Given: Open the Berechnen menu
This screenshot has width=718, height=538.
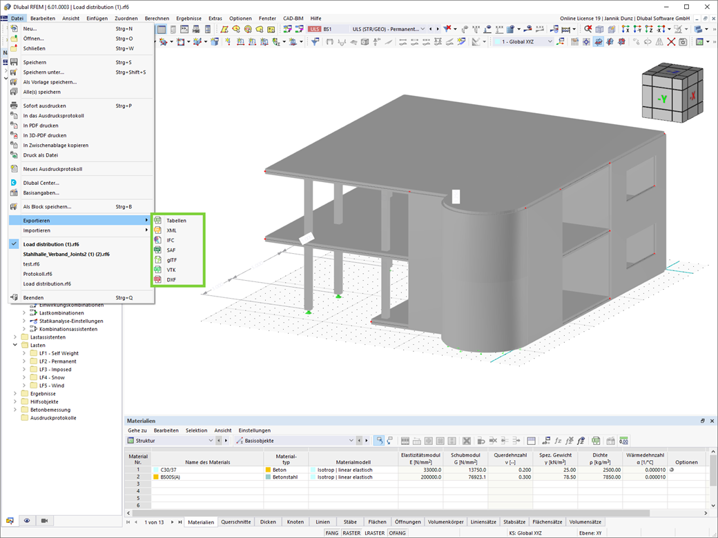Looking at the screenshot, I should [157, 19].
